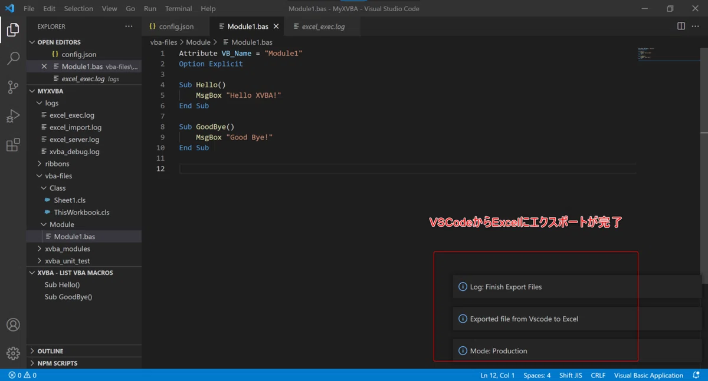Click the Split Editor icon

(x=681, y=26)
